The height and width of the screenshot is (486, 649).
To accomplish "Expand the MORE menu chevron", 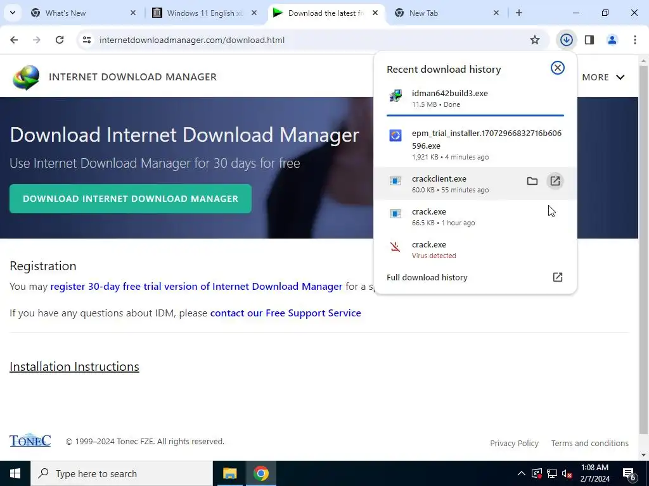I will pyautogui.click(x=620, y=77).
